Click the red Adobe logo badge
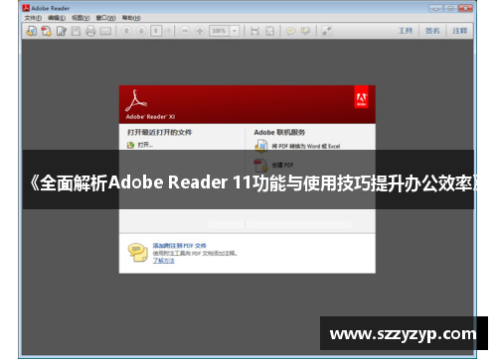Image resolution: width=497 pixels, height=359 pixels. click(x=361, y=97)
